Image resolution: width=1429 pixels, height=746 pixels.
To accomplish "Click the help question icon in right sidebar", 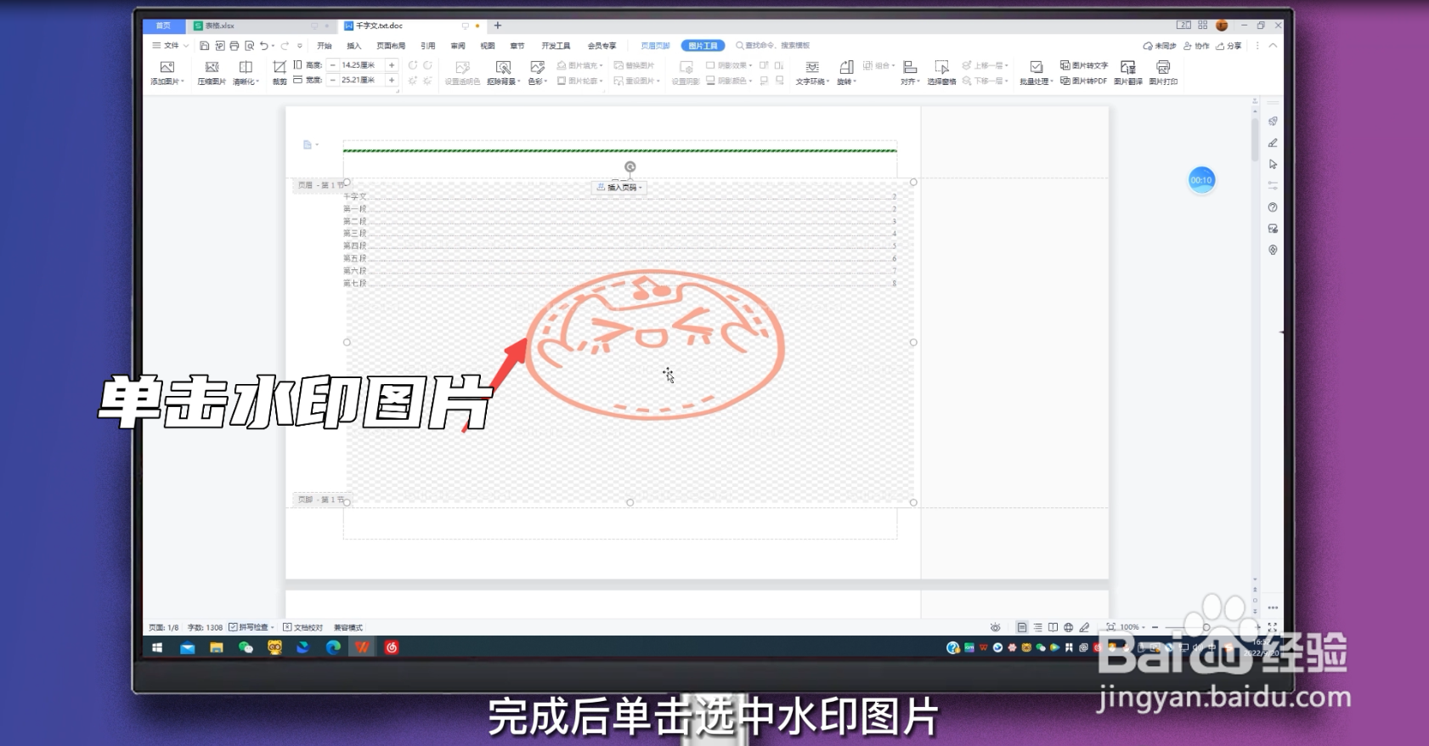I will [x=1273, y=207].
